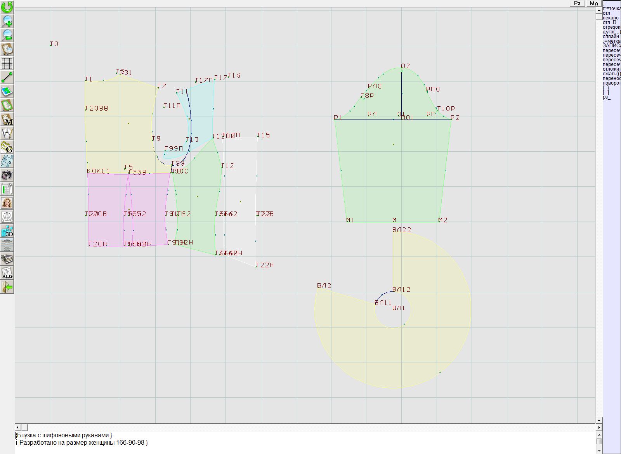The image size is (621, 454).
Task: Click the horizontal scrollbar left arrow
Action: (x=18, y=427)
